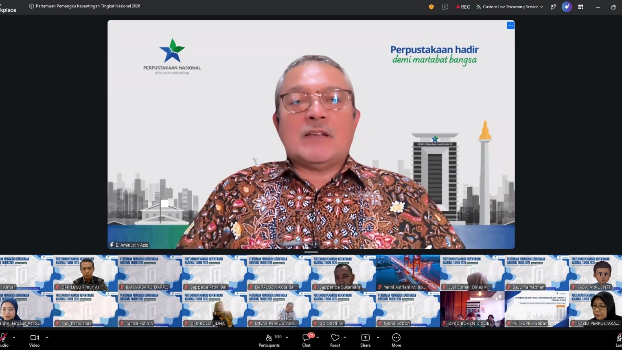Open the three-dot options on the speaker video
This screenshot has width=622, height=350.
(510, 26)
